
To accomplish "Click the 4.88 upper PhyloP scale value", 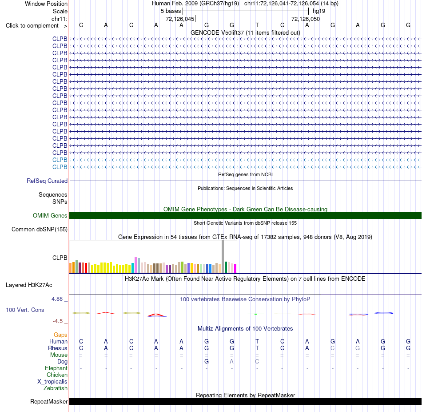I will click(57, 299).
